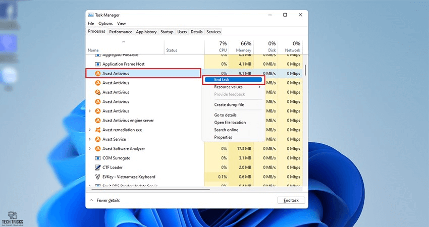Choose End task in the context menu
This screenshot has width=429, height=227.
pyautogui.click(x=234, y=80)
